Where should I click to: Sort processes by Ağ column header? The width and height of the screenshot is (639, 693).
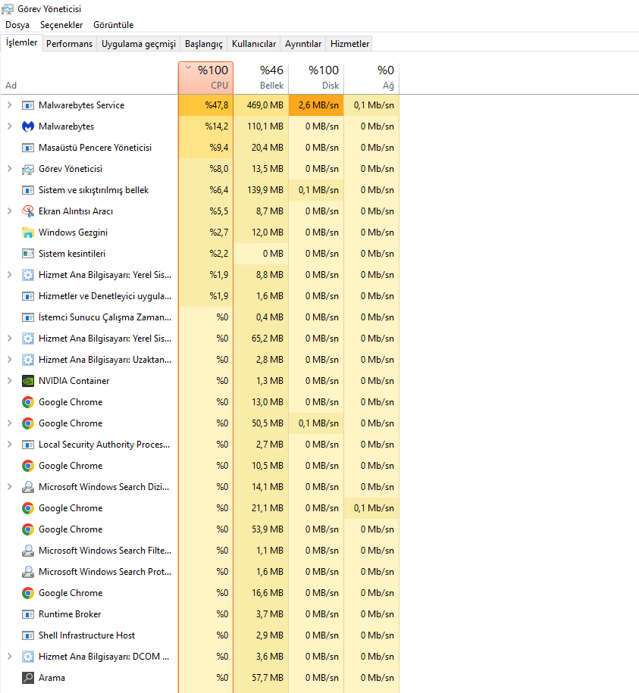point(371,78)
